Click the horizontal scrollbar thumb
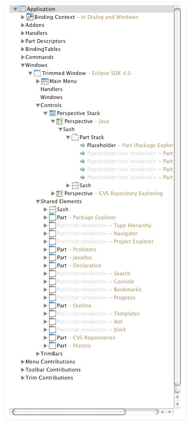 [x=69, y=412]
